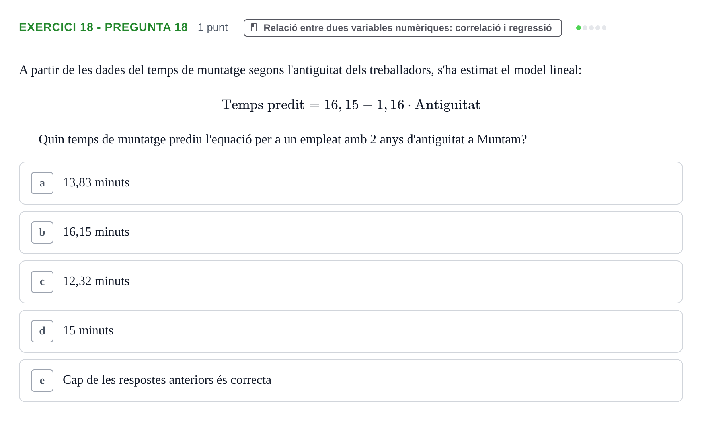The image size is (702, 422).
Task: Select option c letter badge
Action: pos(42,282)
